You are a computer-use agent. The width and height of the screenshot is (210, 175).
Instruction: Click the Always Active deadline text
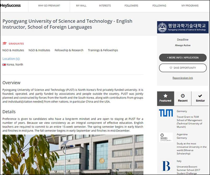[x=183, y=46]
